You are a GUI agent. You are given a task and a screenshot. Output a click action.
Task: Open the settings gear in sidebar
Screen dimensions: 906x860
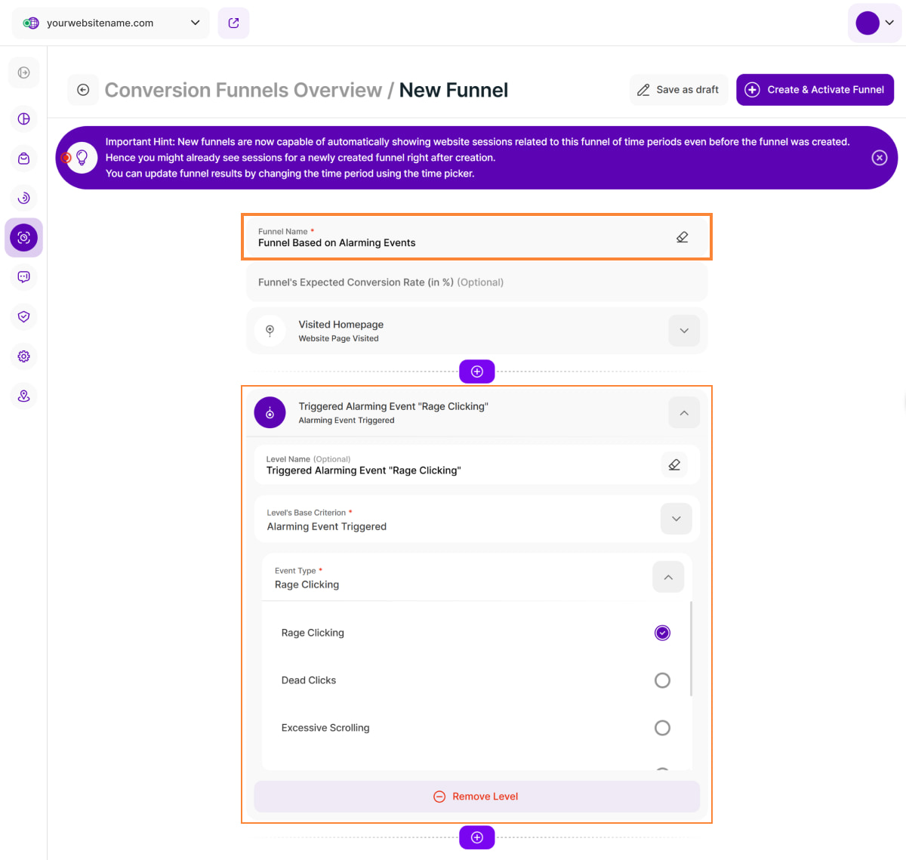point(24,356)
